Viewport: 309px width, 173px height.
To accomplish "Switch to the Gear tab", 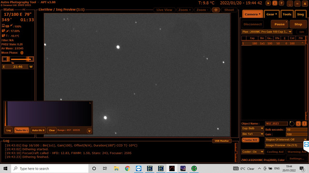I will (x=271, y=14).
